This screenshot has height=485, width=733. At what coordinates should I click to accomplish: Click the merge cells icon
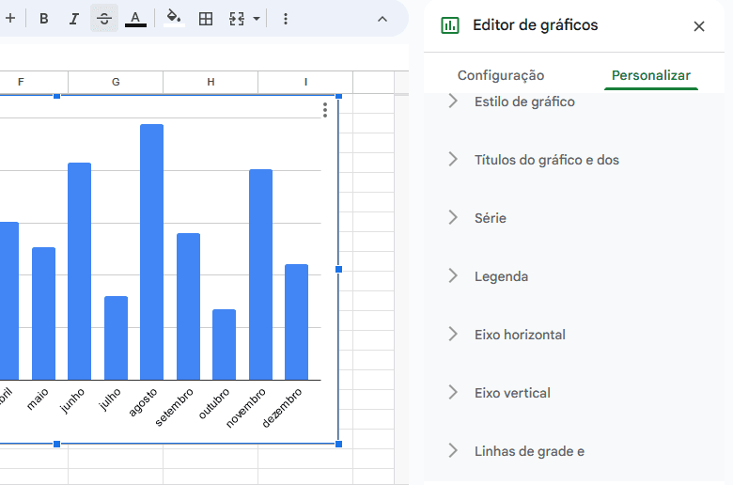(x=237, y=19)
